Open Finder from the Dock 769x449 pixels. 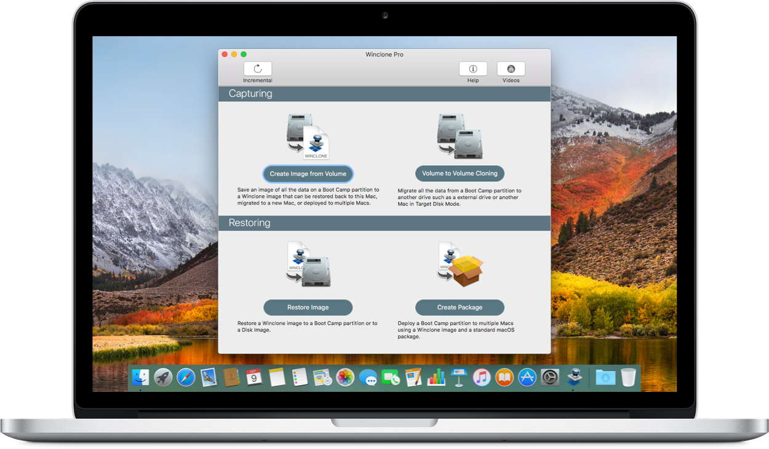click(x=140, y=377)
